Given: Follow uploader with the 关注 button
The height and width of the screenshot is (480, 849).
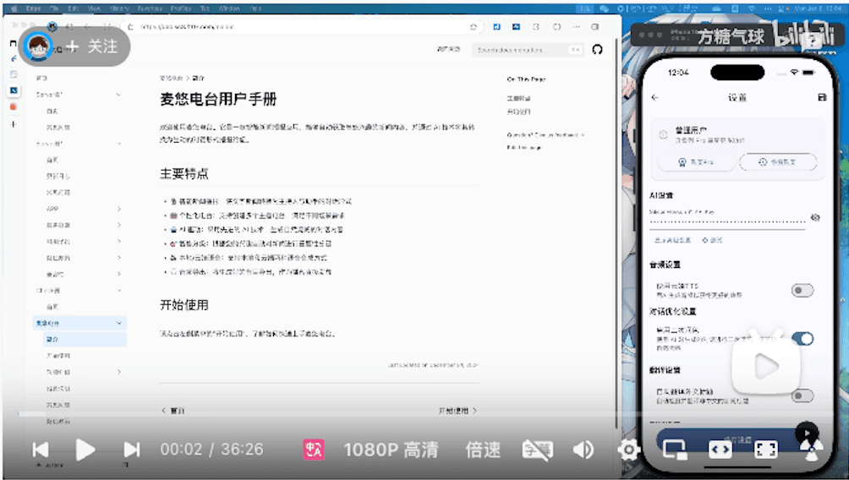Looking at the screenshot, I should click(92, 46).
